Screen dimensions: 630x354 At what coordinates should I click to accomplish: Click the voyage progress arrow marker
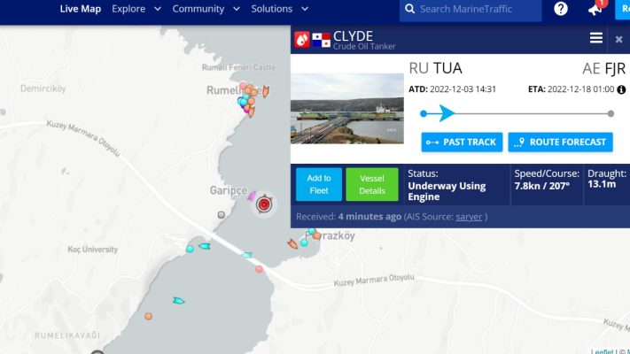[x=447, y=113]
